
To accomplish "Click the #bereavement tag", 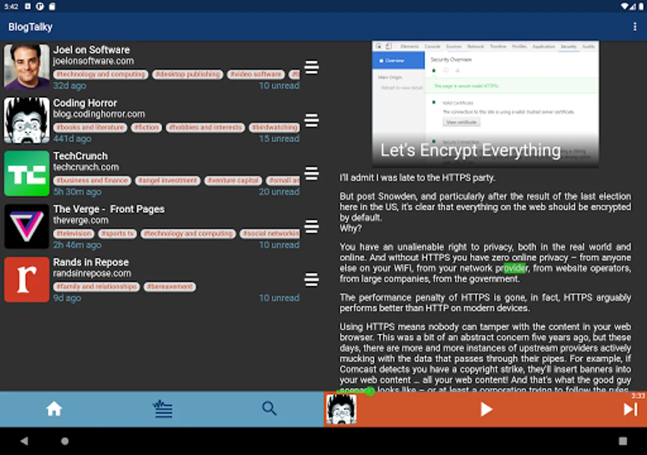I will click(170, 287).
